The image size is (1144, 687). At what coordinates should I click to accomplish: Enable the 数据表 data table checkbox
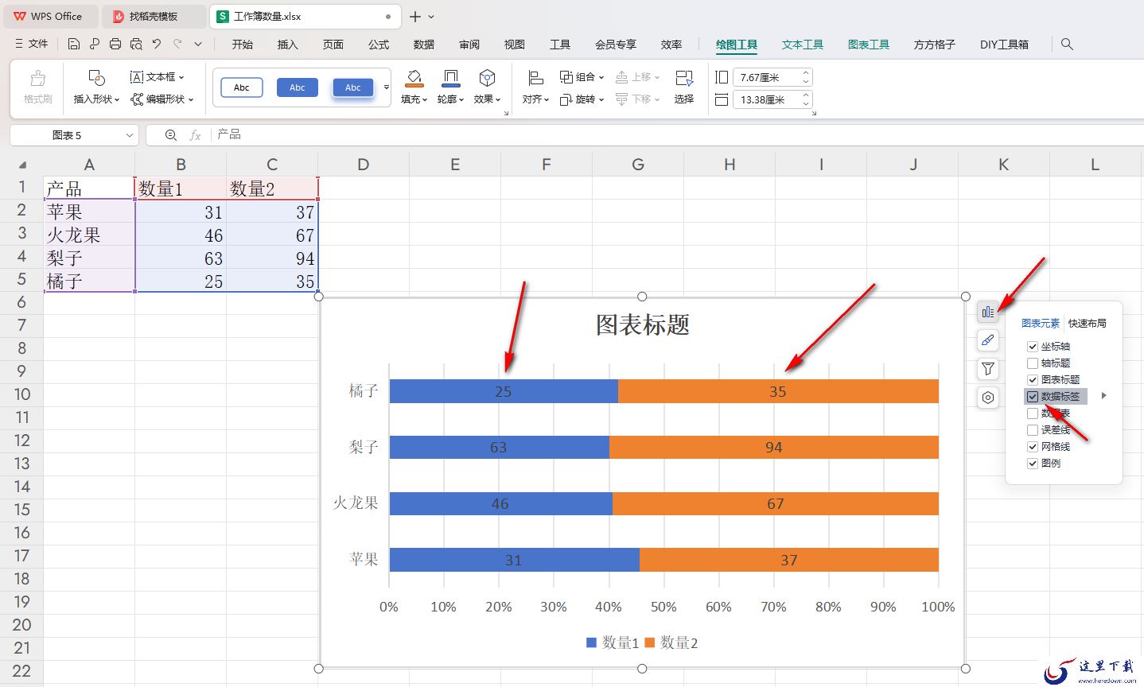(1033, 413)
